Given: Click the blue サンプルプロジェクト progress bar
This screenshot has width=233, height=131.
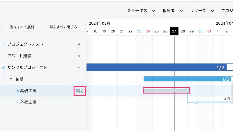Looking at the screenshot, I should click(151, 67).
